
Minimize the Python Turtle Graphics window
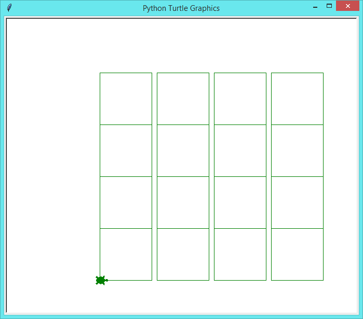click(x=315, y=7)
